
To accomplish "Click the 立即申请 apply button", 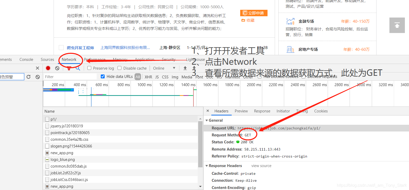I will pos(254,13).
